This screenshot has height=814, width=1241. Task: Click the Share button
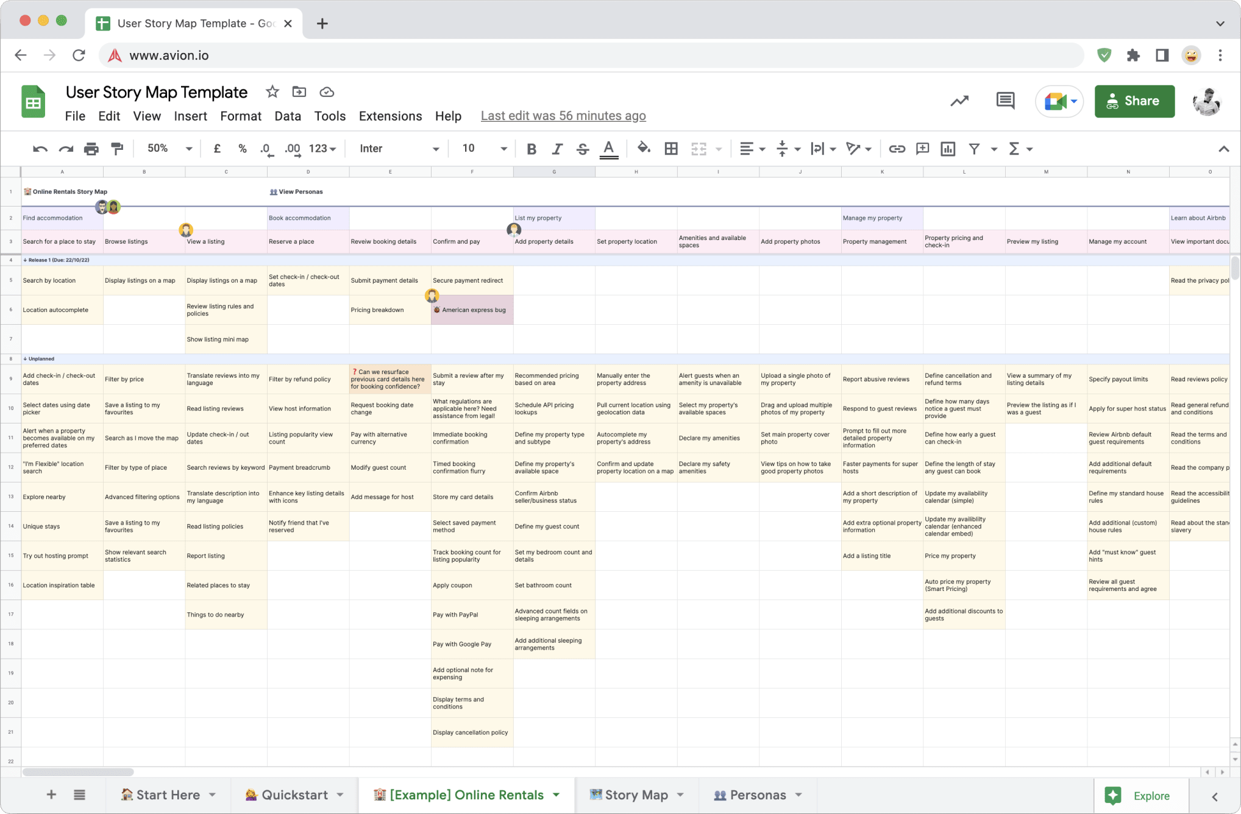pos(1132,101)
